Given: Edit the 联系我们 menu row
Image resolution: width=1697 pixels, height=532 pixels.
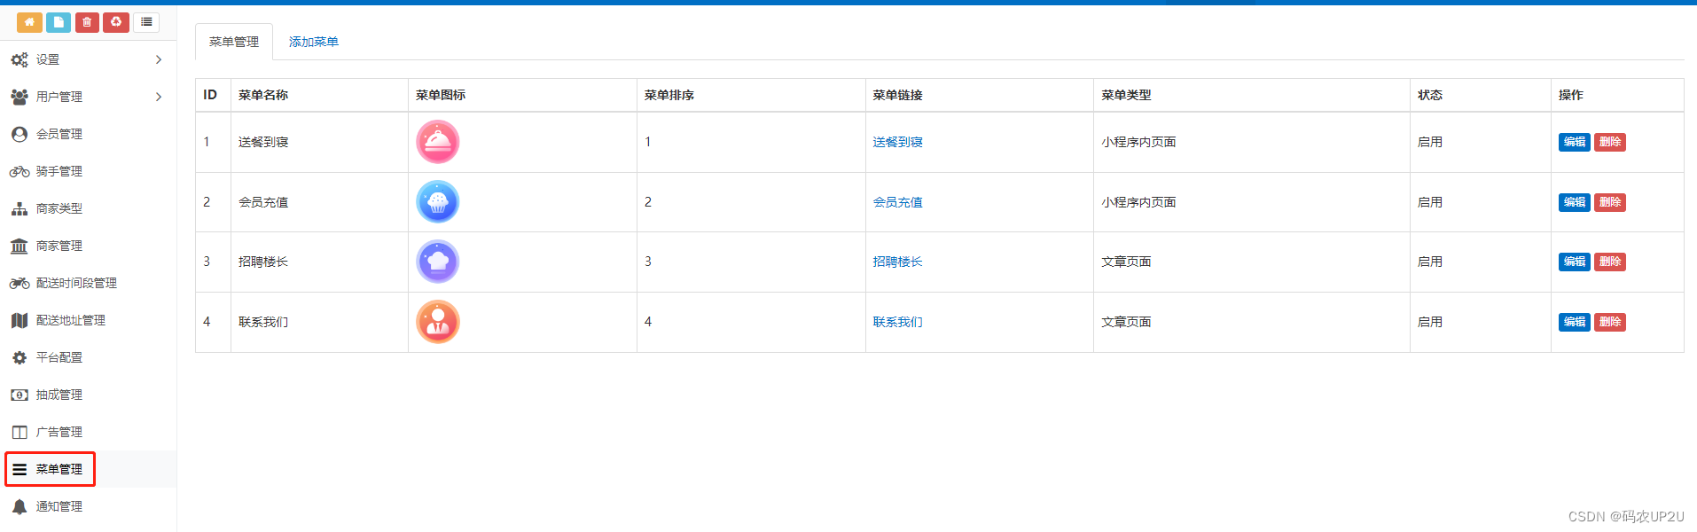Looking at the screenshot, I should point(1575,322).
